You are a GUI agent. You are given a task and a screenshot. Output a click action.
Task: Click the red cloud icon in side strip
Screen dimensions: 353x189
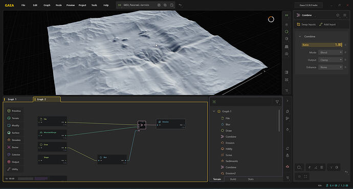coord(288,167)
